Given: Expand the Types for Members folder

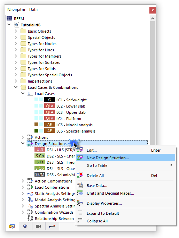Looking at the screenshot, I should point(16,56).
